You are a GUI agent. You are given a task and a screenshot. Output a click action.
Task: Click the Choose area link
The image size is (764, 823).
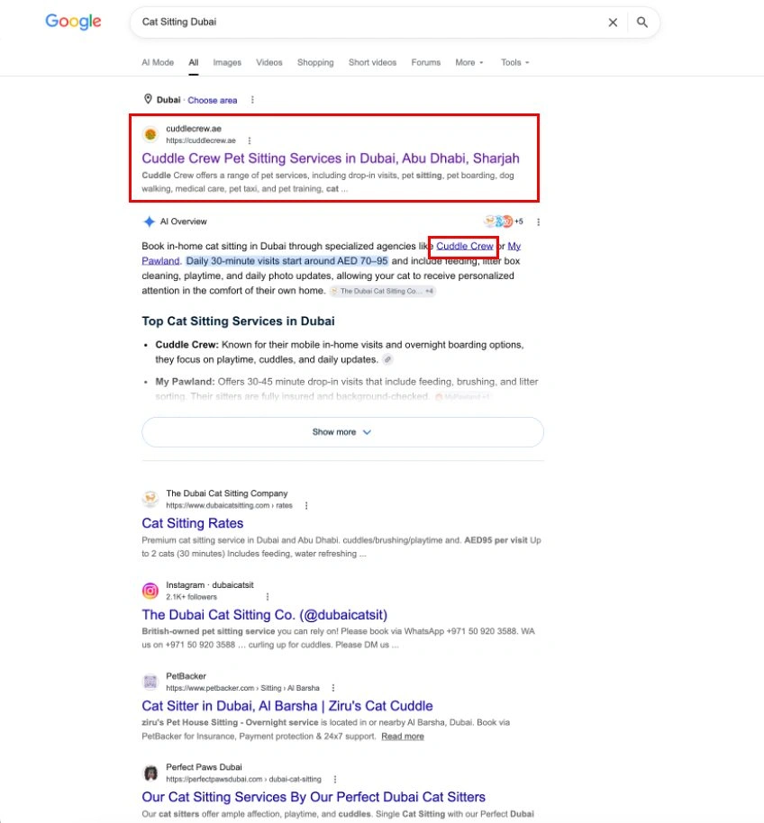click(212, 100)
